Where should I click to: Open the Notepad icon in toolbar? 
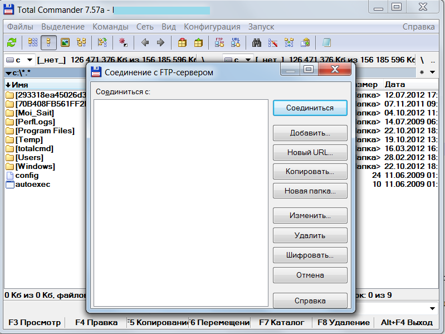click(326, 42)
